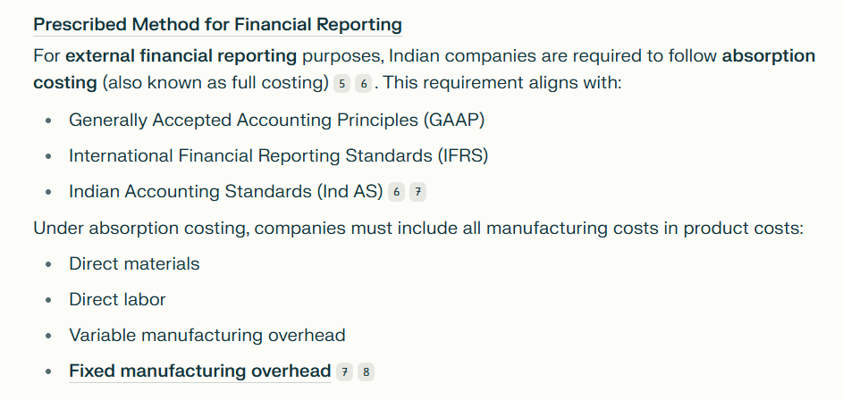Open citation 6 after Ind AS

(x=396, y=192)
